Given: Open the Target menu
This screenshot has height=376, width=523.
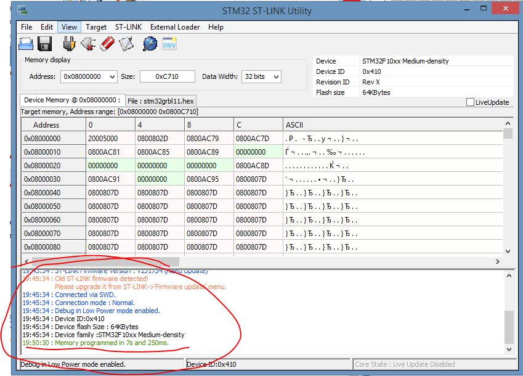Looking at the screenshot, I should pos(96,27).
